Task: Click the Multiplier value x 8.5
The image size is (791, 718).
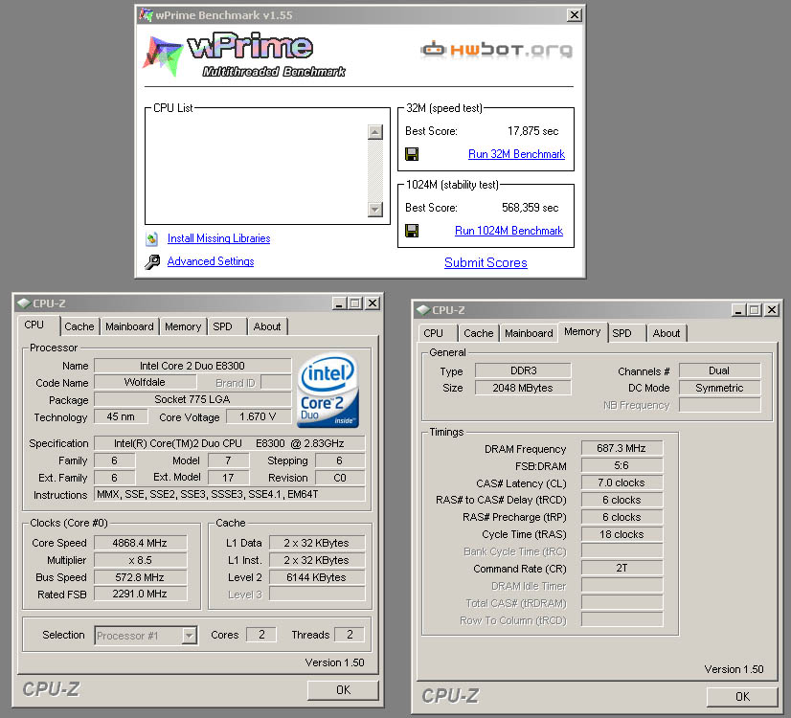Action: pyautogui.click(x=140, y=560)
